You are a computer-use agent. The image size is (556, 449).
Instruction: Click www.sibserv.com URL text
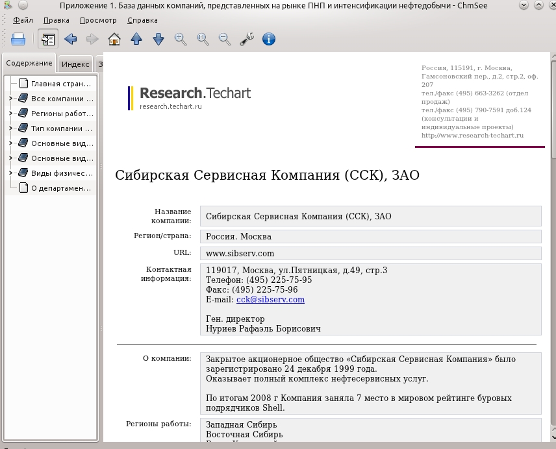(x=240, y=254)
